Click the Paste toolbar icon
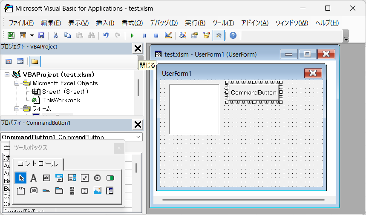Image resolution: width=366 pixels, height=215 pixels. coord(80,35)
